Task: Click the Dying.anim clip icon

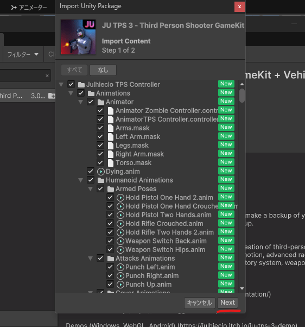Action: point(101,172)
